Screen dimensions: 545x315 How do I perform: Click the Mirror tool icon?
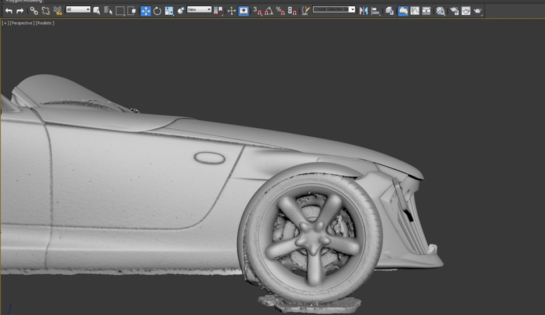click(363, 11)
